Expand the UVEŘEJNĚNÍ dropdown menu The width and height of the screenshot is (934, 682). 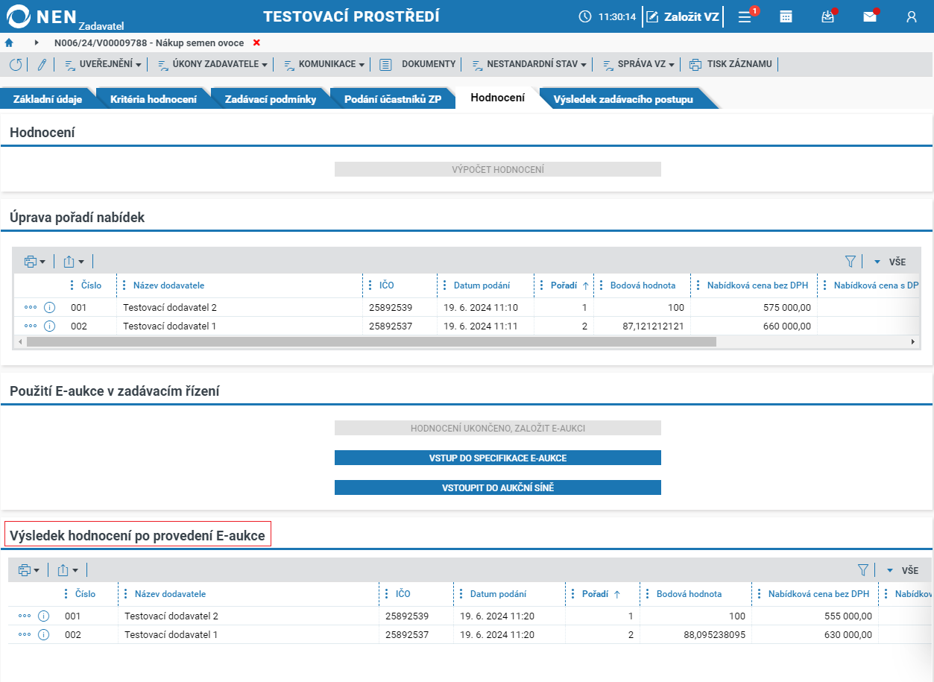[x=103, y=65]
